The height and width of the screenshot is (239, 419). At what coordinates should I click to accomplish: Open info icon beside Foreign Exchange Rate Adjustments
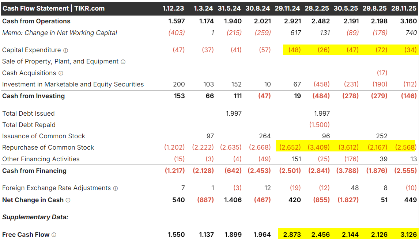pos(115,188)
